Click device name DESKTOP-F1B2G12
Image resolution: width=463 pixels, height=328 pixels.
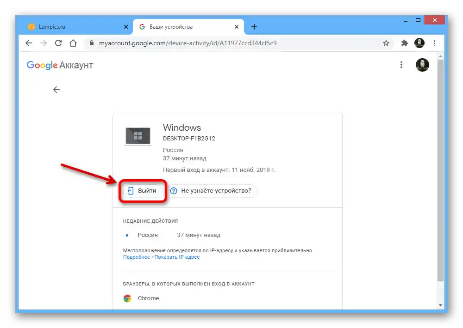tap(189, 139)
